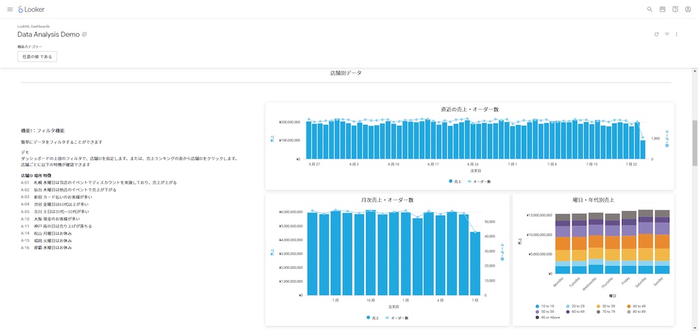Click the Monday stacked bar

(563, 244)
